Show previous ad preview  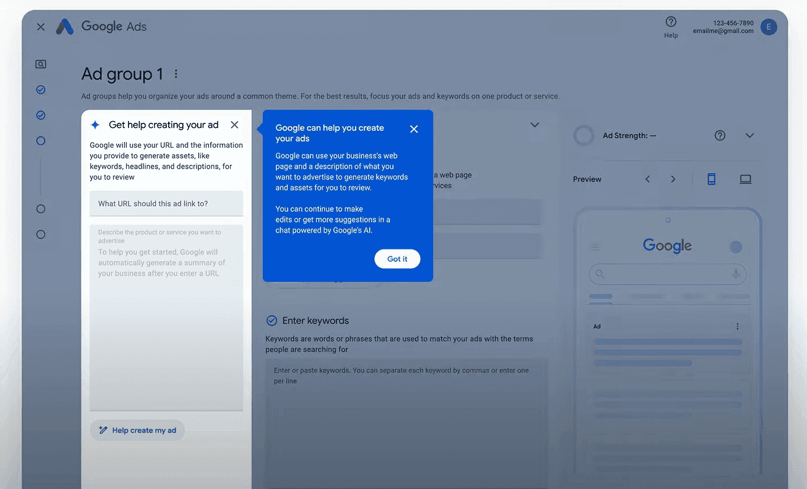[648, 179]
